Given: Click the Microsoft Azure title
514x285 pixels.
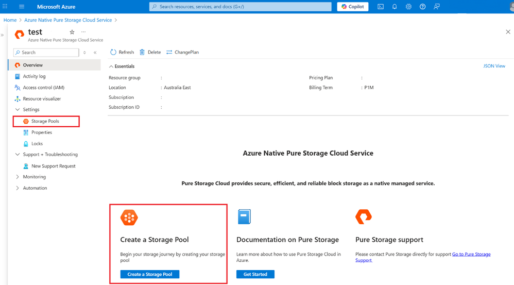Looking at the screenshot, I should (x=56, y=7).
